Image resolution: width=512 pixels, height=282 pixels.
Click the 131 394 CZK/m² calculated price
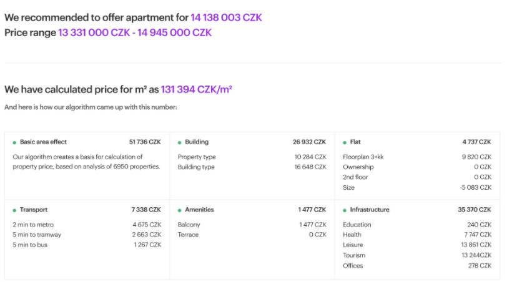pyautogui.click(x=197, y=89)
